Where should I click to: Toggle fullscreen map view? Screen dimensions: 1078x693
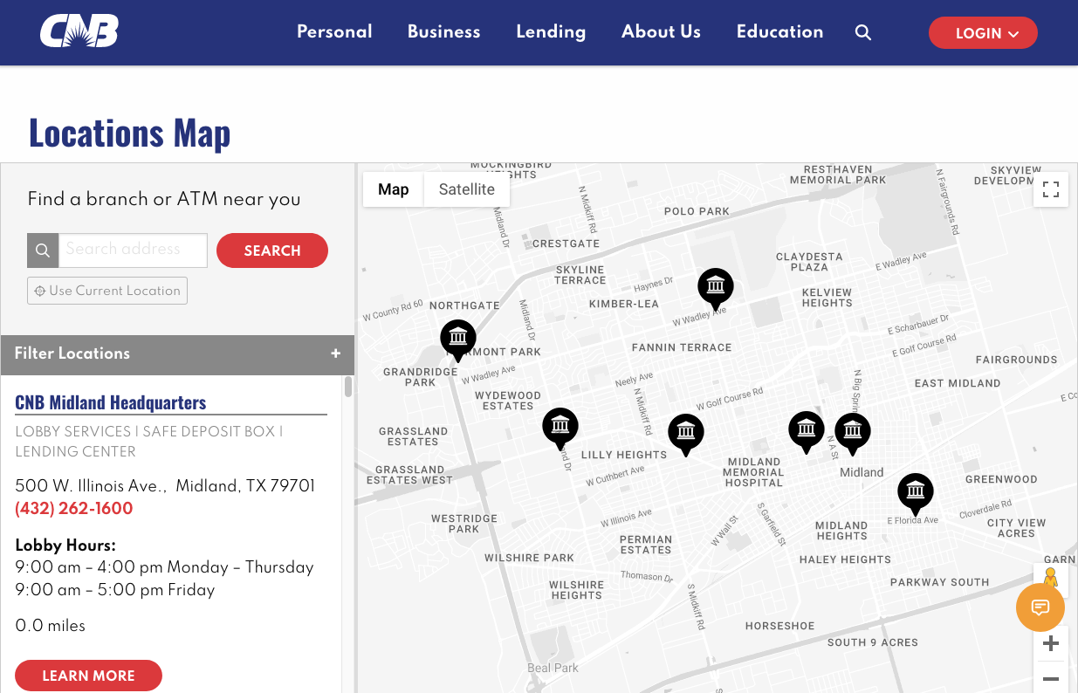[1051, 189]
